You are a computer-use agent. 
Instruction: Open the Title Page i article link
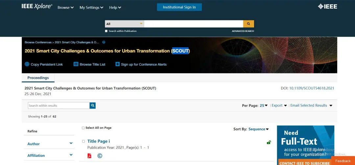click(x=99, y=141)
